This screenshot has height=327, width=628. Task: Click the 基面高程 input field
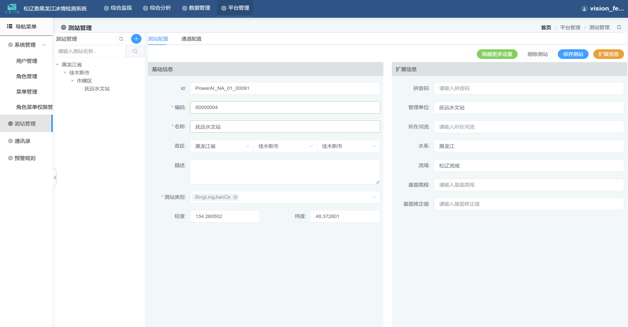click(x=529, y=185)
